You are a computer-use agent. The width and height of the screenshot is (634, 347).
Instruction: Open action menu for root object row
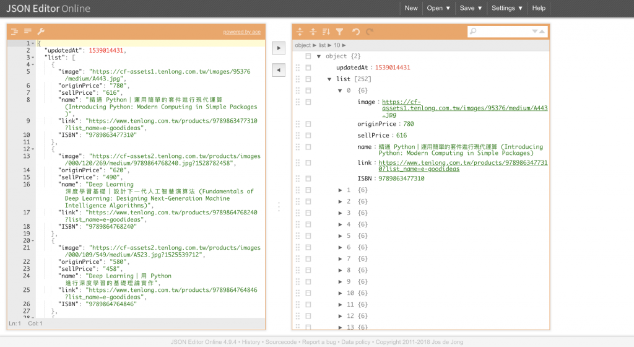(x=308, y=56)
